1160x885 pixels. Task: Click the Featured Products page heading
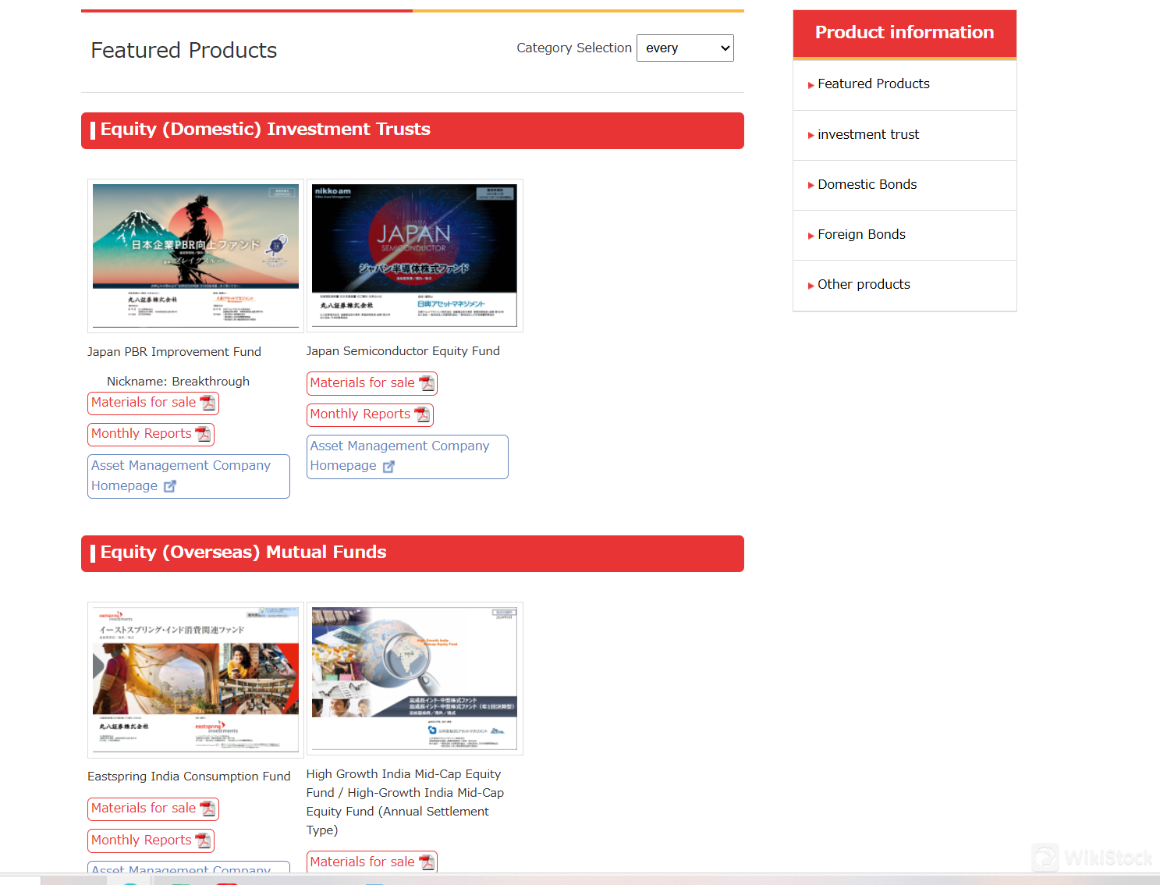(184, 51)
